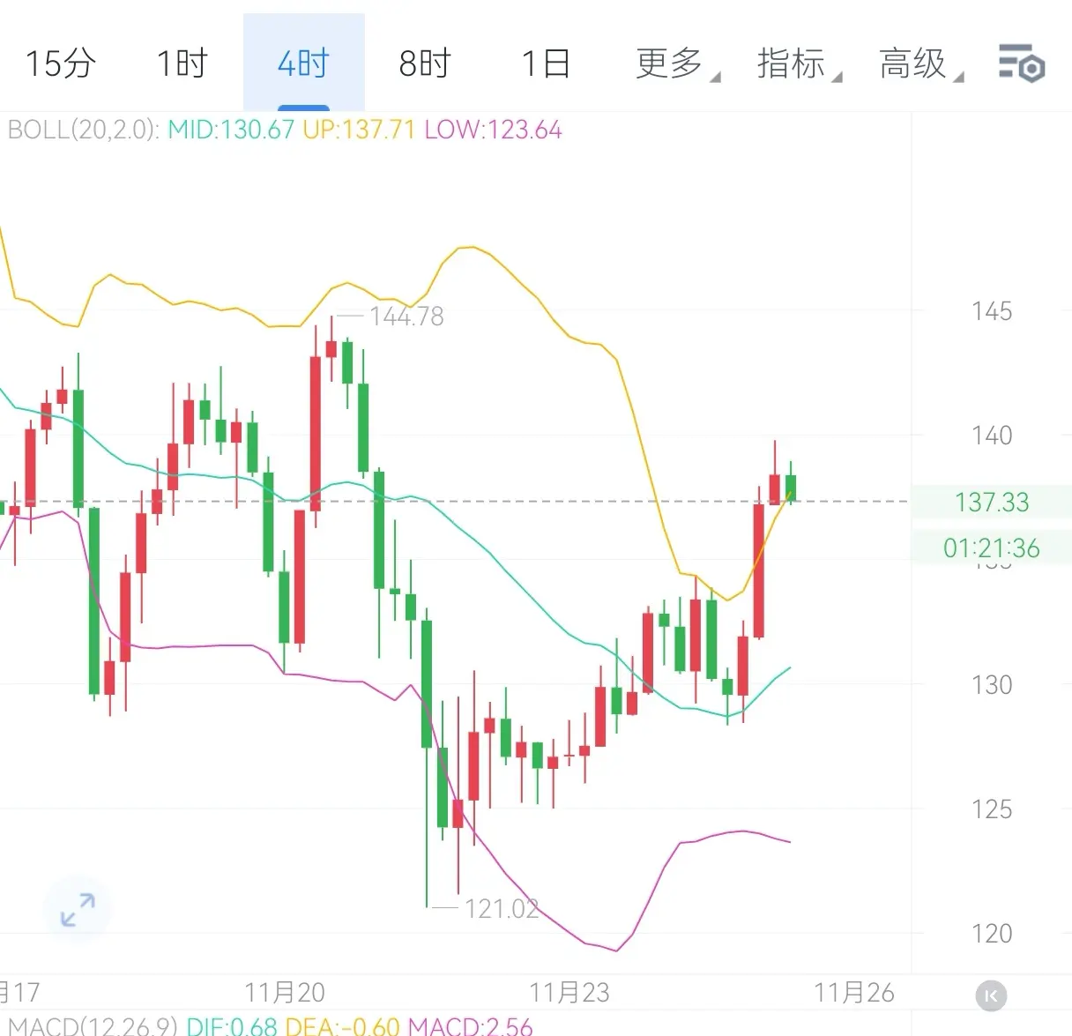Viewport: 1072px width, 1036px height.
Task: Tap the 121.02 low price marker
Action: tap(501, 908)
